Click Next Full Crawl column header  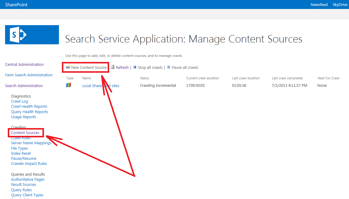click(328, 78)
